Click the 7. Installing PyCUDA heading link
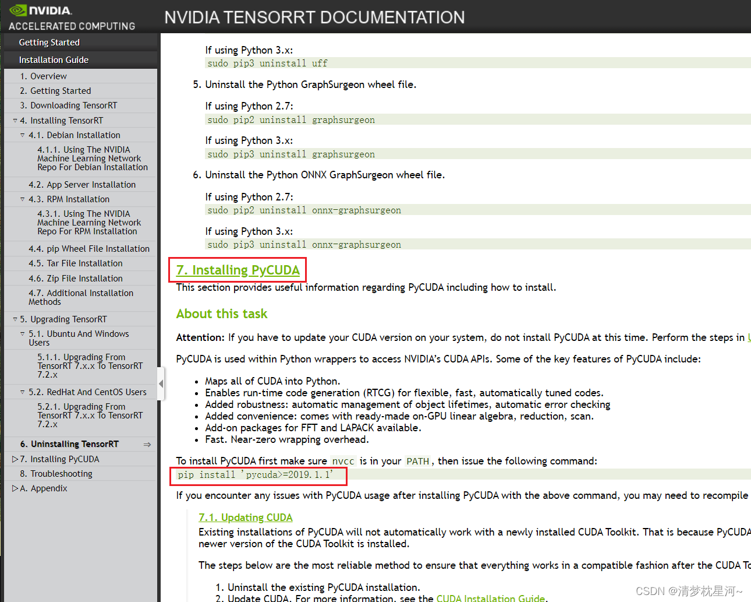 coord(238,270)
